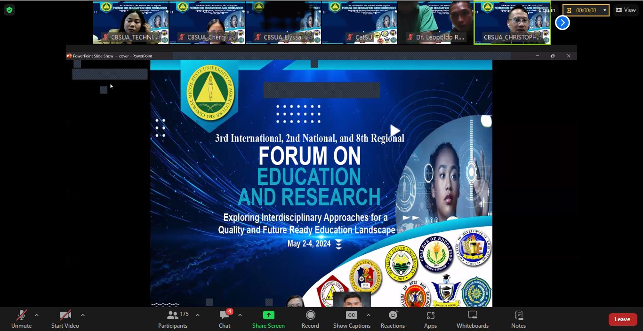Open the View menu
The height and width of the screenshot is (331, 643).
pyautogui.click(x=626, y=10)
